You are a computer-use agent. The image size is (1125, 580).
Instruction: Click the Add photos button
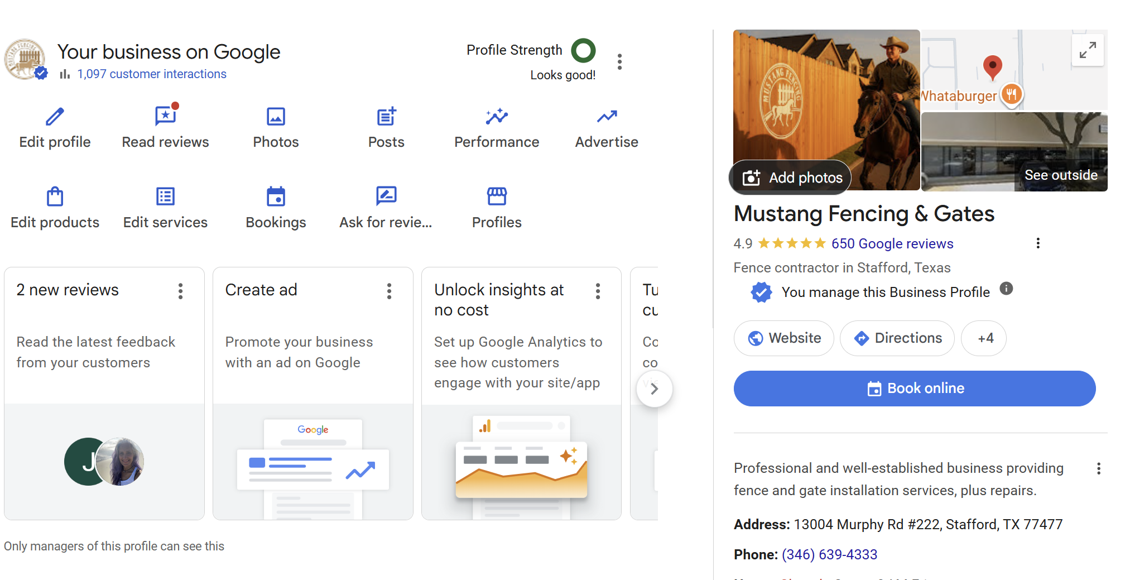[790, 178]
